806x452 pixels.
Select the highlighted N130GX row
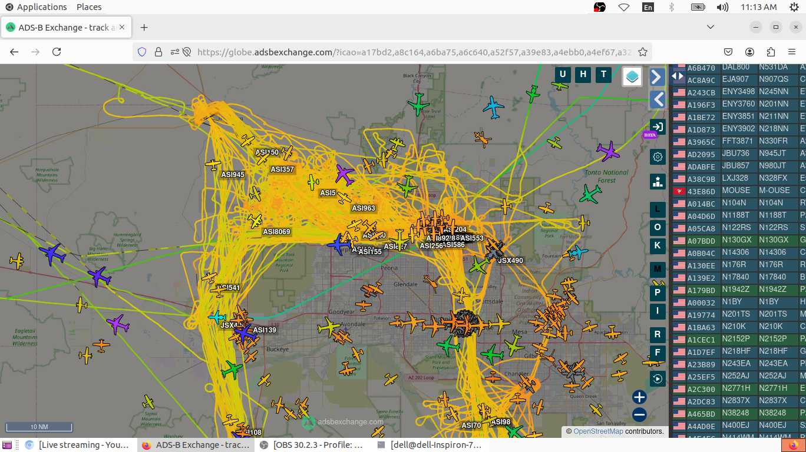point(738,240)
